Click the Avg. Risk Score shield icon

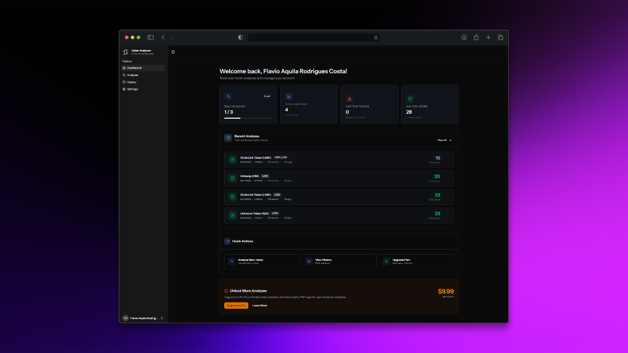click(410, 99)
